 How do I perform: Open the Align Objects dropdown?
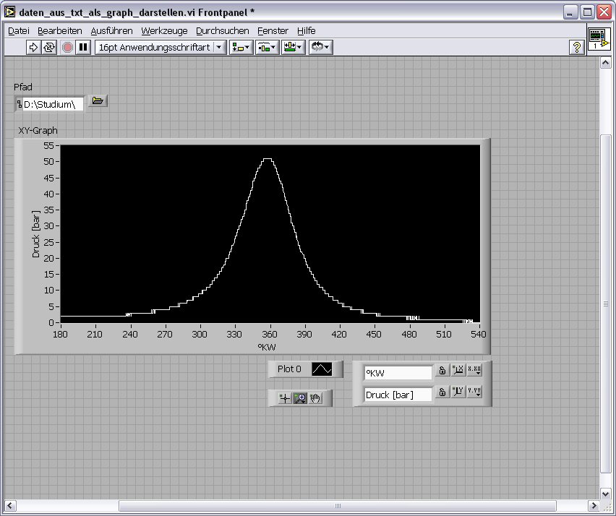tap(240, 47)
